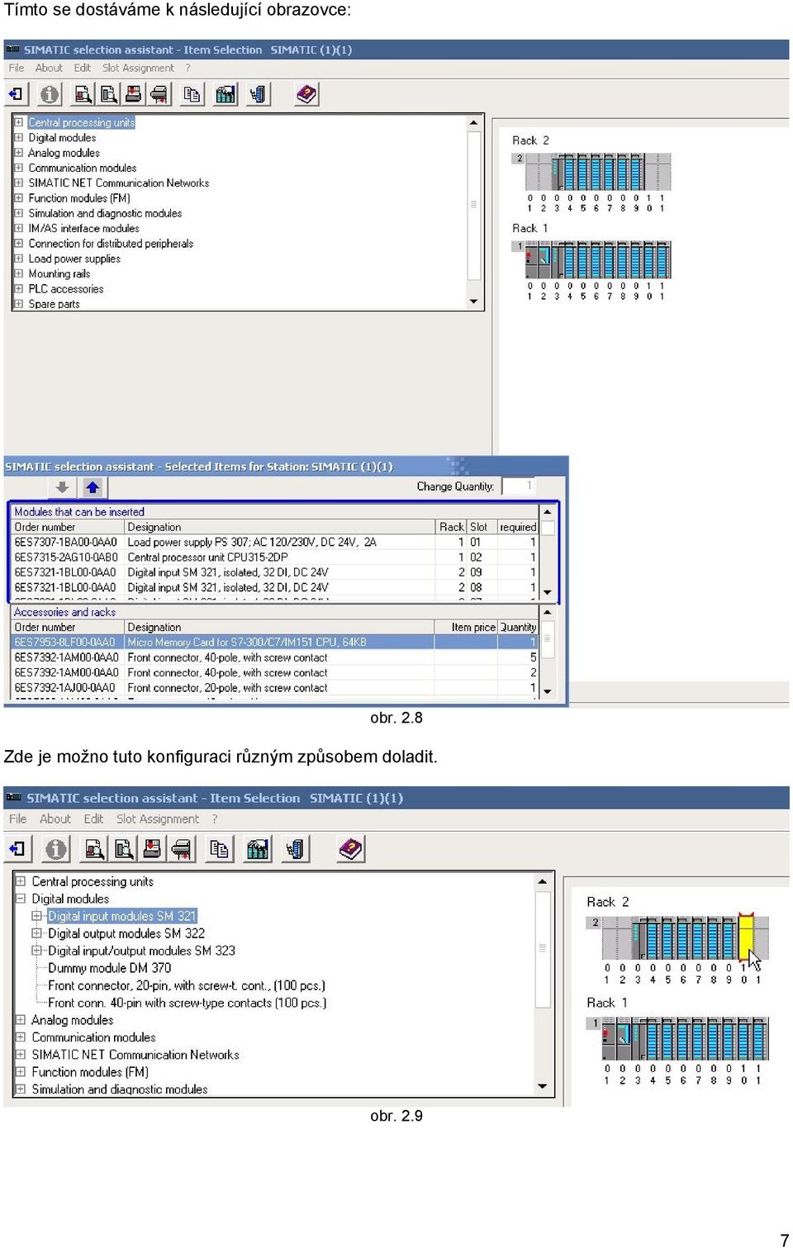This screenshot has width=793, height=1248.
Task: Click preview icon beside the diskette icon, obr. 2.8
Action: pyautogui.click(x=108, y=94)
